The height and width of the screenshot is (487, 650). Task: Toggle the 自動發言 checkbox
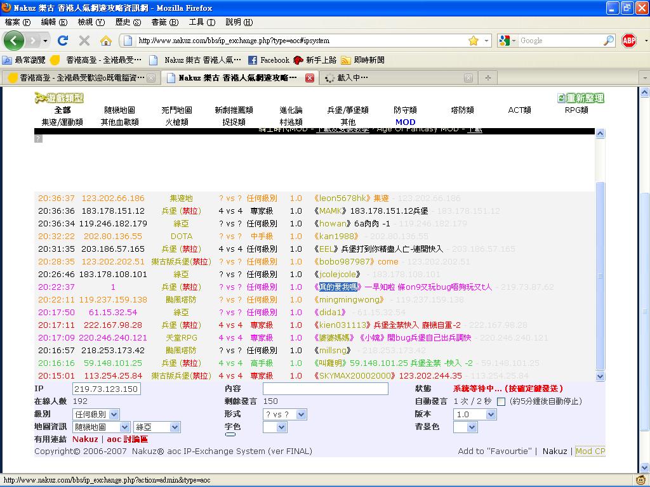(501, 401)
